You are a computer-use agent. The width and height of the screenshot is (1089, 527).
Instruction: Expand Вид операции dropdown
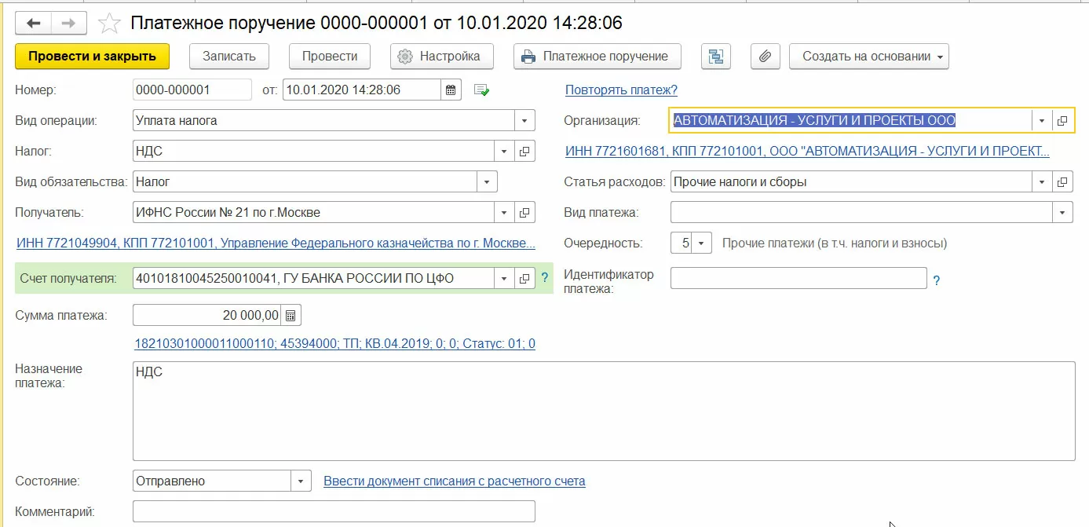(524, 121)
